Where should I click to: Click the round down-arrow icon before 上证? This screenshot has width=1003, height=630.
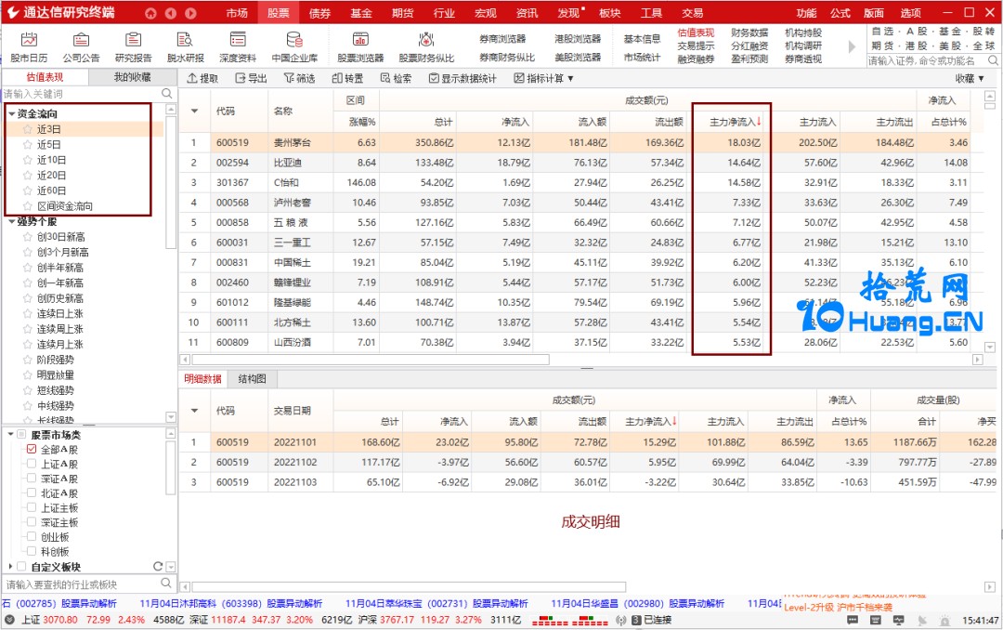(10, 620)
